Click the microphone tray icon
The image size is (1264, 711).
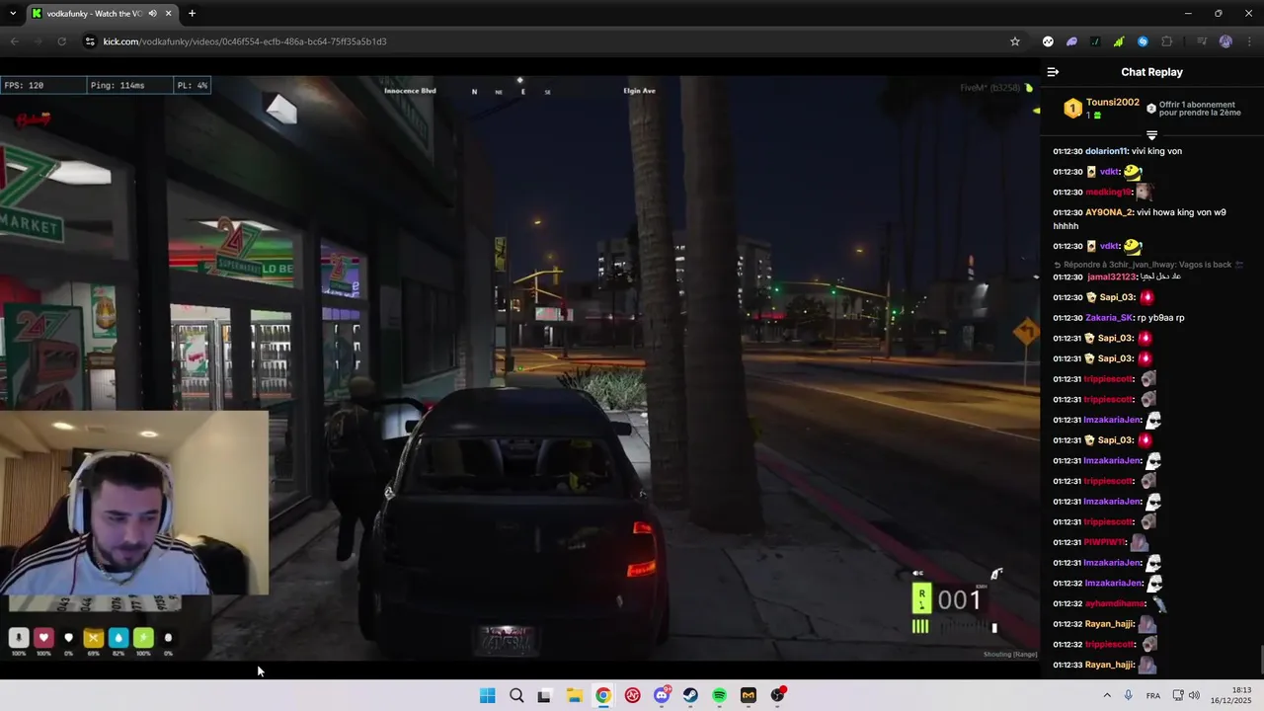pos(1128,695)
